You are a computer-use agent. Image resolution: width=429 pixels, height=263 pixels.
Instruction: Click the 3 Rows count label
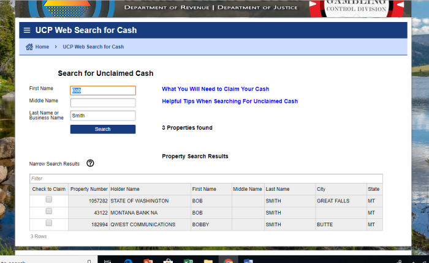point(39,237)
